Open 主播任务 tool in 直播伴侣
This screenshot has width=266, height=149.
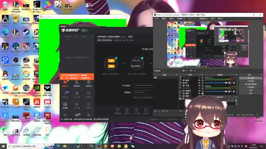click(x=88, y=84)
